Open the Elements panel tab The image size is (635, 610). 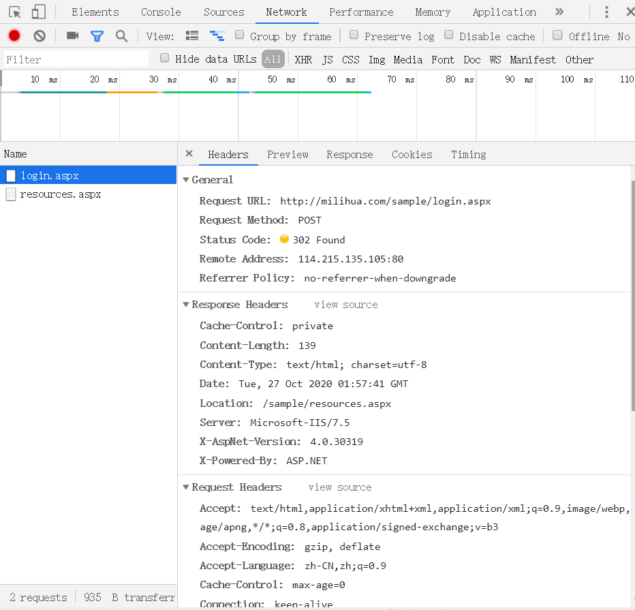click(x=95, y=12)
